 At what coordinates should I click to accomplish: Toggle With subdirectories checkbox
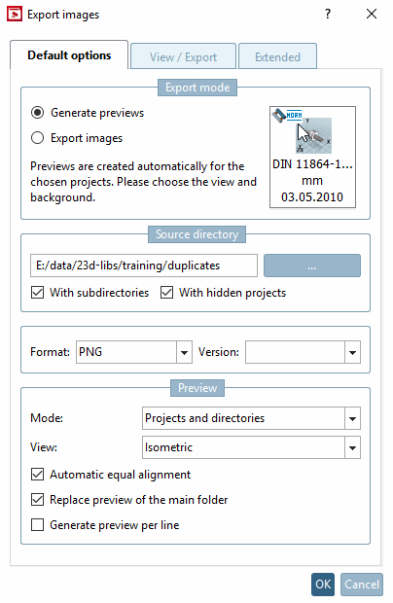tap(37, 293)
